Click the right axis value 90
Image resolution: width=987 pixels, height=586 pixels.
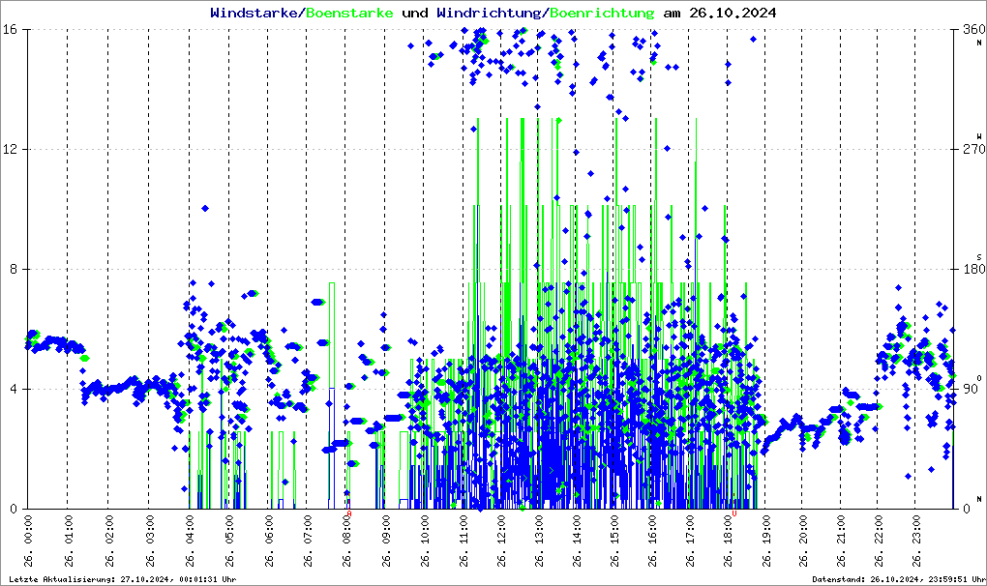click(x=971, y=389)
